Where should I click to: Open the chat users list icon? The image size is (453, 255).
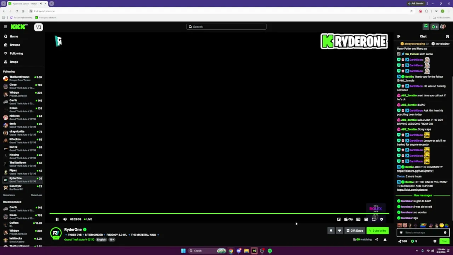[x=448, y=36]
